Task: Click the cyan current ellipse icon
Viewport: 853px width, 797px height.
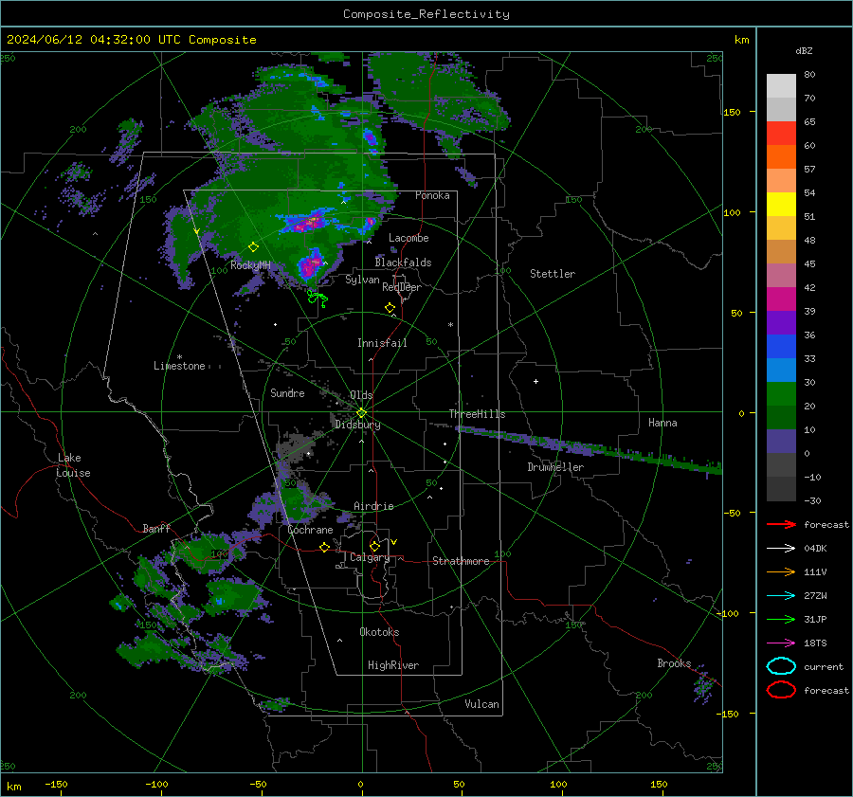Action: click(781, 666)
